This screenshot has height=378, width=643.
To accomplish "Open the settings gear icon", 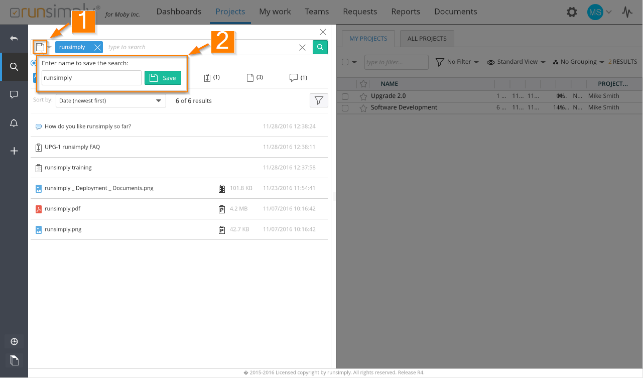I will click(572, 12).
